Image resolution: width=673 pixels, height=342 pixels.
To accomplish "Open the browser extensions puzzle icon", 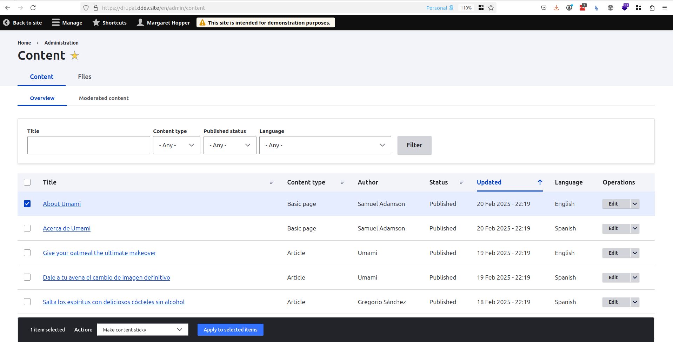I will click(652, 7).
